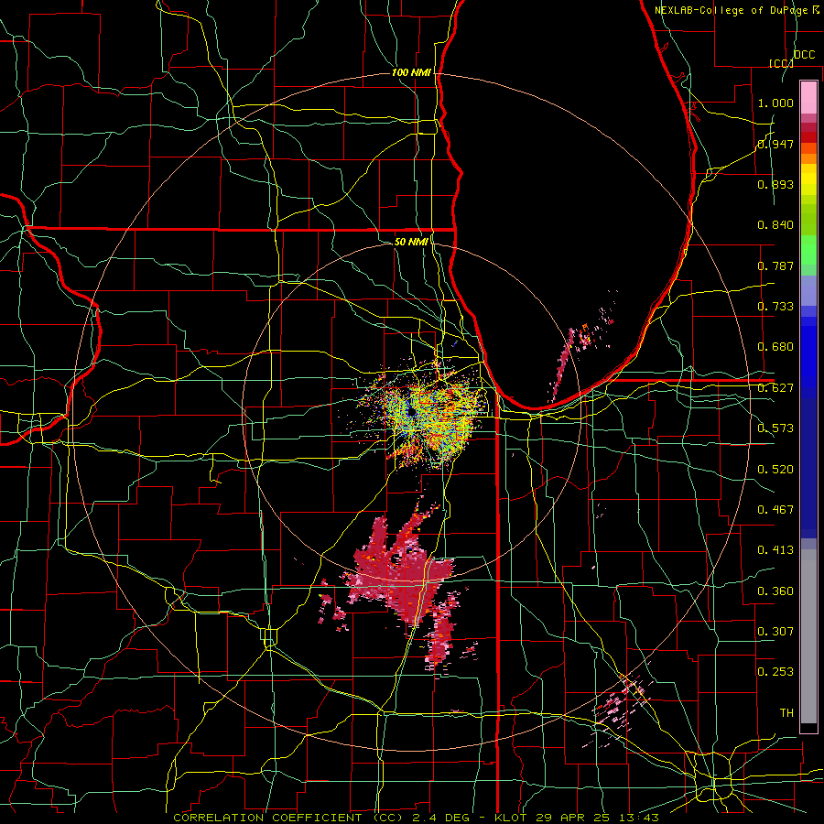824x824 pixels.
Task: Click the "100 NMI" range ring label
Action: point(411,72)
